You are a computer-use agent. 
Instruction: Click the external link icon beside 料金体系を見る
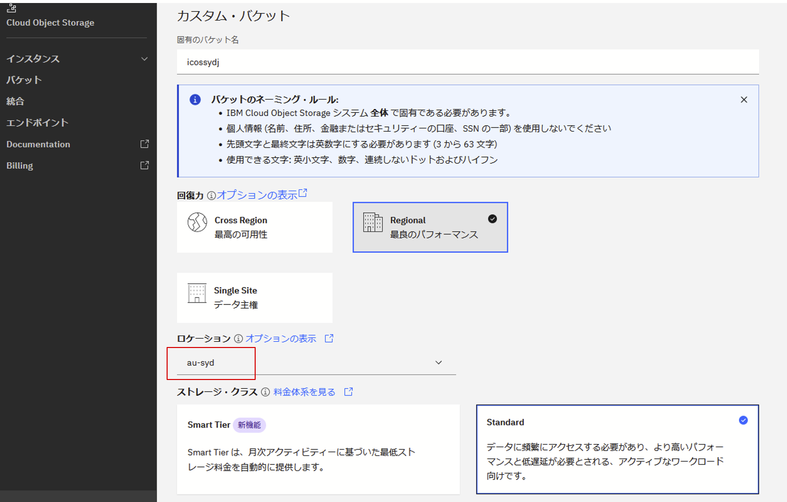(x=349, y=392)
